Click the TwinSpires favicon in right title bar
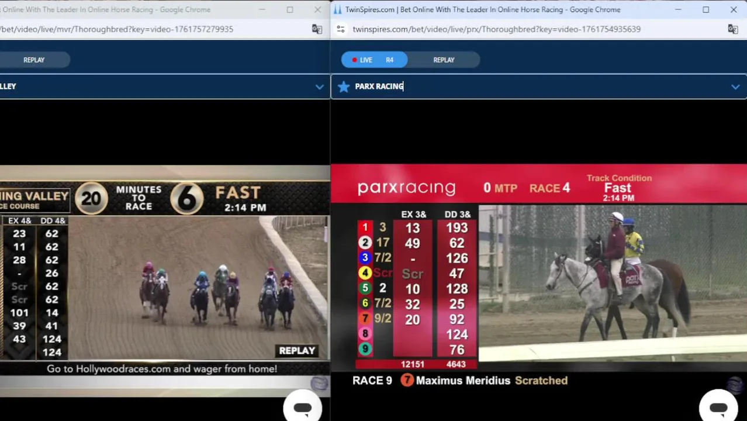Screen dimensions: 747x421 pos(337,9)
